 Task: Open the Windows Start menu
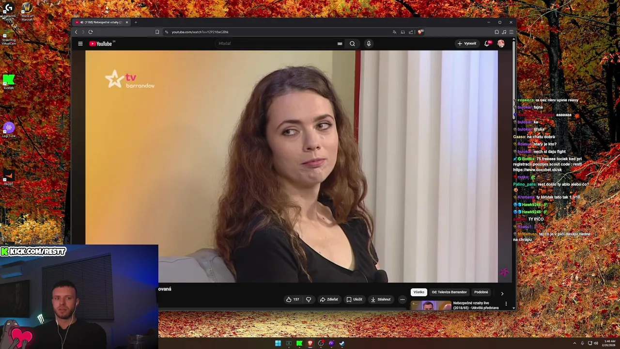tap(278, 343)
